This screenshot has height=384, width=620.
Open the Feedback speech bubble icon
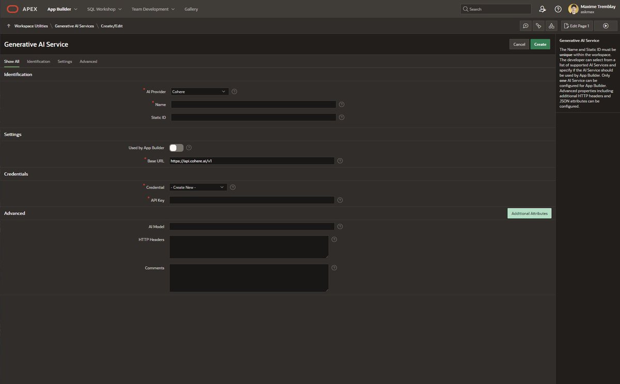point(525,26)
